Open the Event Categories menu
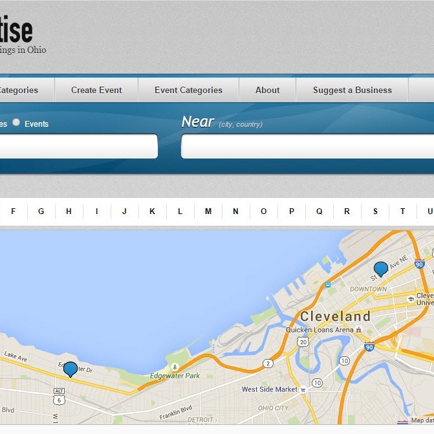 click(x=188, y=90)
